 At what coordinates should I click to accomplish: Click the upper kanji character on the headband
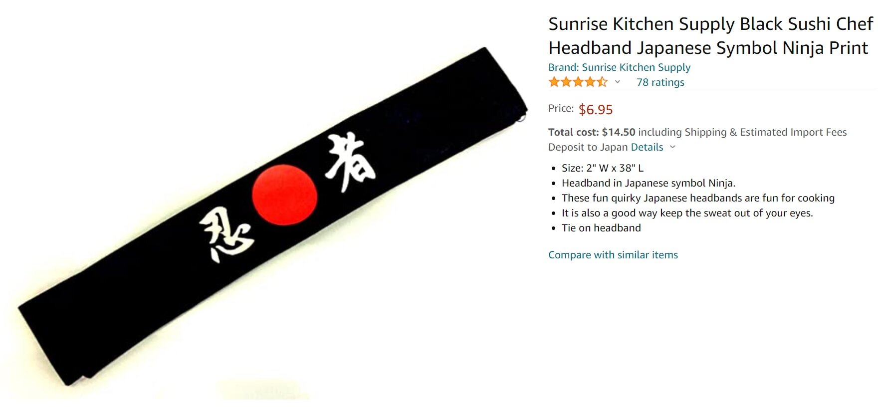coord(350,162)
